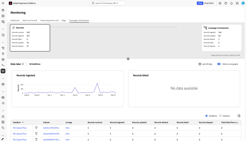Open the tag icon in the sidebar
This screenshot has height=141, width=246.
pos(3,128)
